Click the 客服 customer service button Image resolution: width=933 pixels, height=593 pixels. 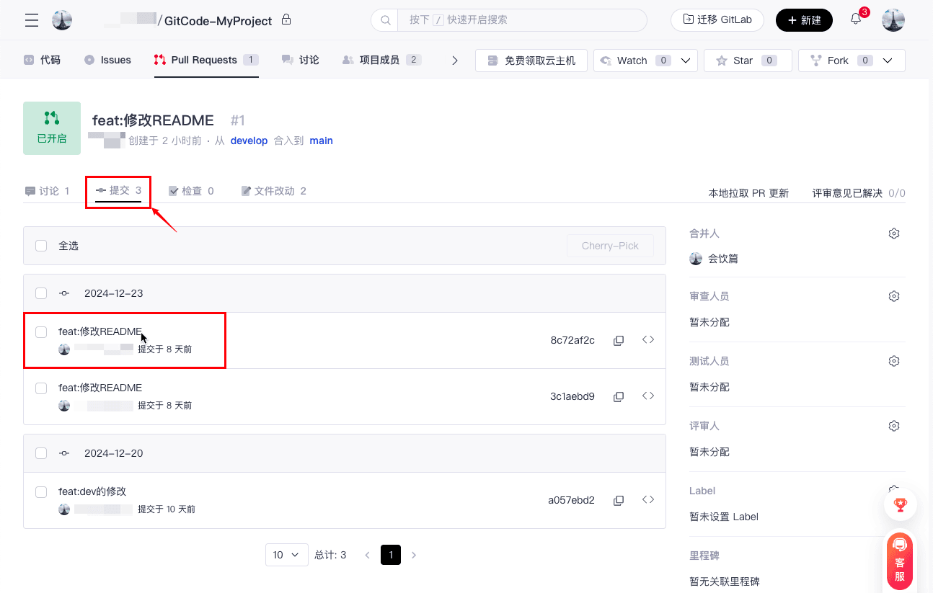point(899,561)
